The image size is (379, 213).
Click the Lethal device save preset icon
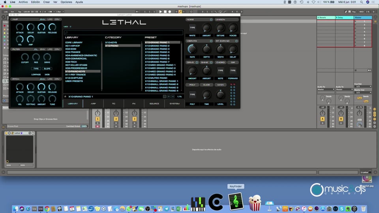click(33, 133)
